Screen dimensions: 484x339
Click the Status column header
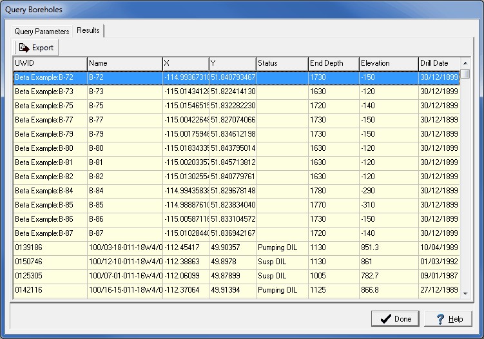282,63
